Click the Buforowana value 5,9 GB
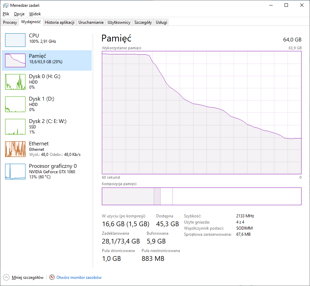 [x=156, y=241]
